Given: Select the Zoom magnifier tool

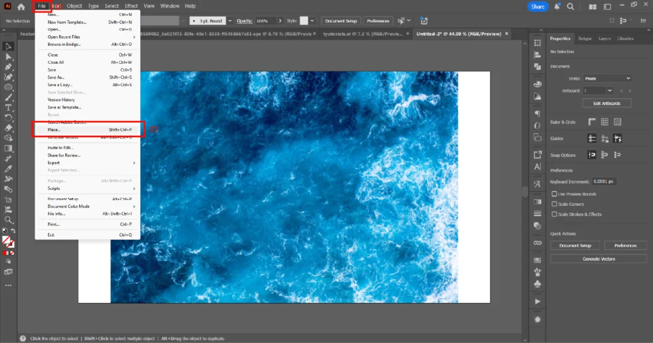Looking at the screenshot, I should pyautogui.click(x=8, y=220).
